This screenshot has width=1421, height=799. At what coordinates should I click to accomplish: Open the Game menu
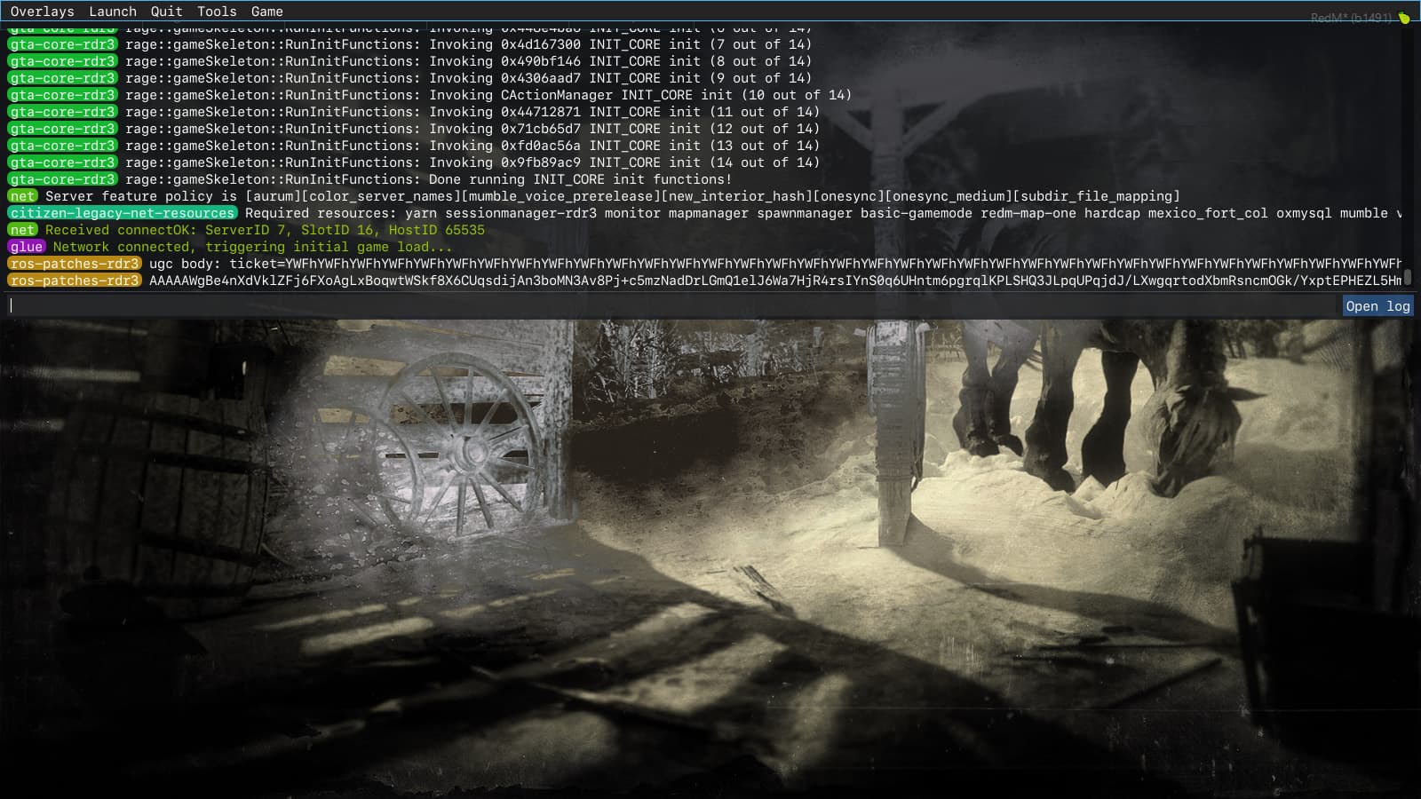pyautogui.click(x=267, y=11)
